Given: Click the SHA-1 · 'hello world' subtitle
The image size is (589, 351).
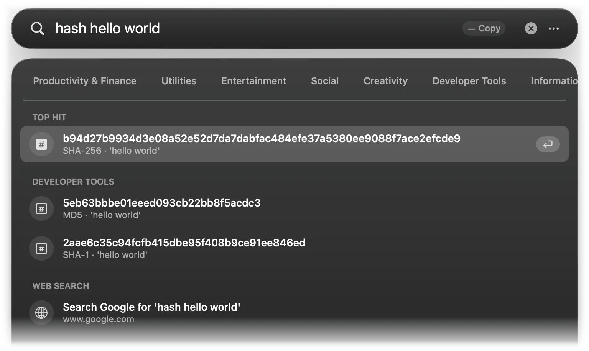Looking at the screenshot, I should pos(105,255).
